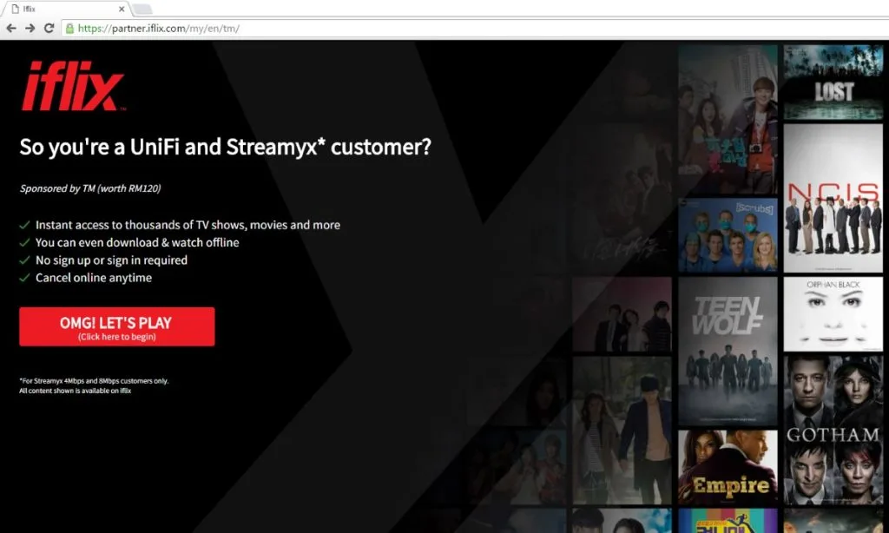
Task: Open the Empire show poster
Action: click(x=728, y=467)
